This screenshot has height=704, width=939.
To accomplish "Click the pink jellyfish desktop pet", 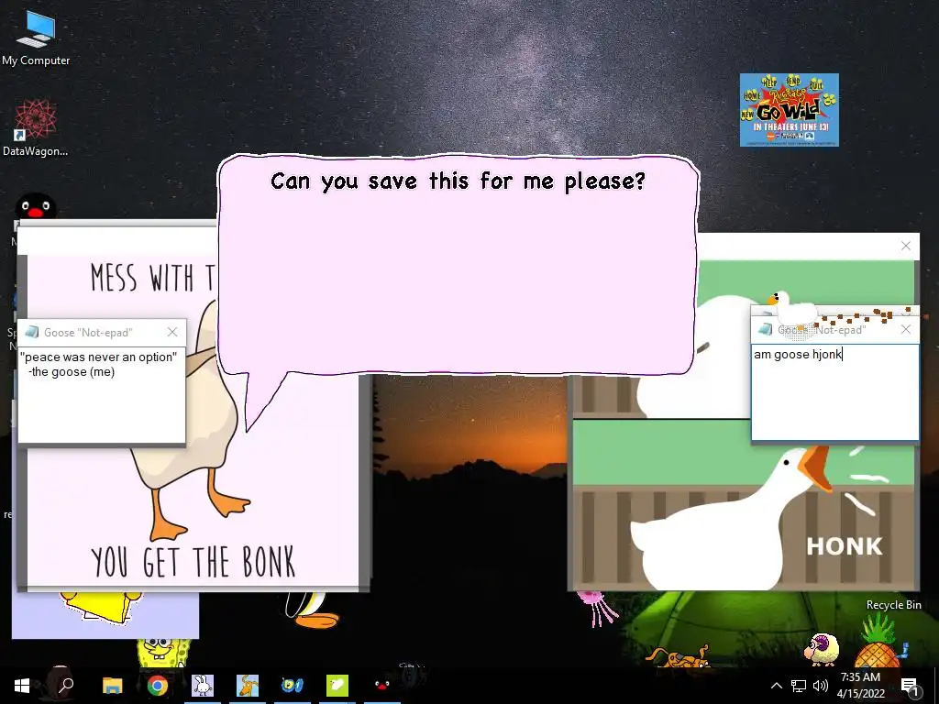I will coord(596,607).
